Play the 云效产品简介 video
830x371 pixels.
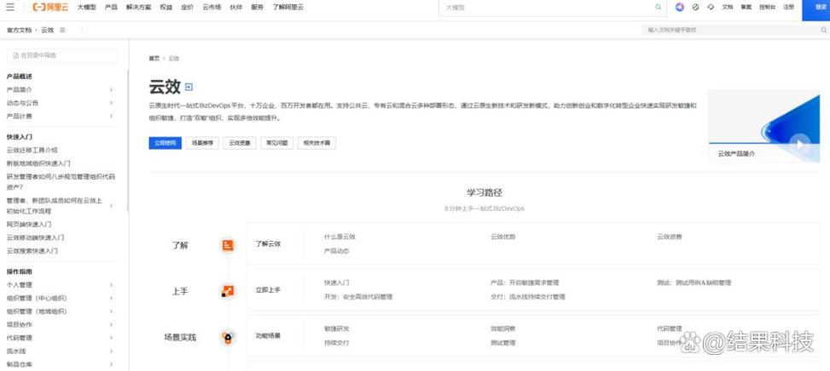[x=800, y=144]
